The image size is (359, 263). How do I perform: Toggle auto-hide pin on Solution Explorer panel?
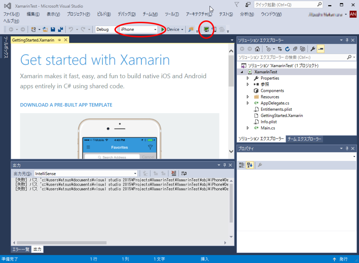347,40
